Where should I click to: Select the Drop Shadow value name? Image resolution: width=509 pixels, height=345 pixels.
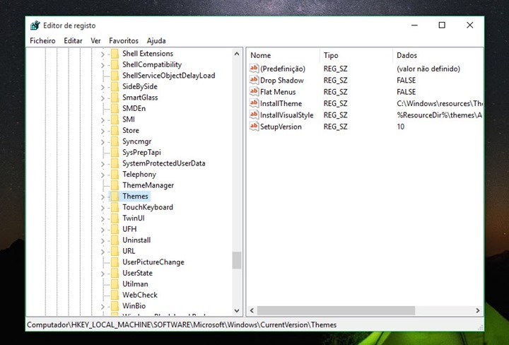coord(282,80)
